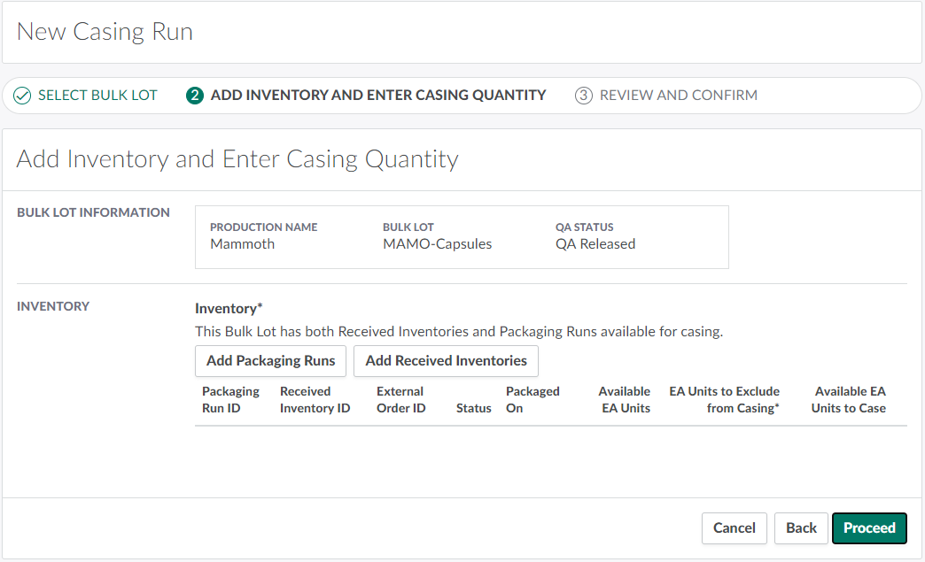Click the QA Released status value

[x=595, y=244]
